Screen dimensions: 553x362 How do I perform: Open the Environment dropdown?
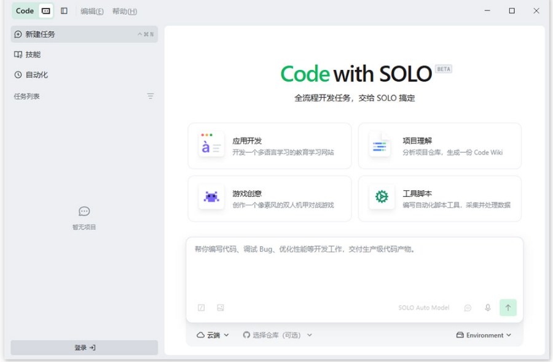click(x=484, y=335)
